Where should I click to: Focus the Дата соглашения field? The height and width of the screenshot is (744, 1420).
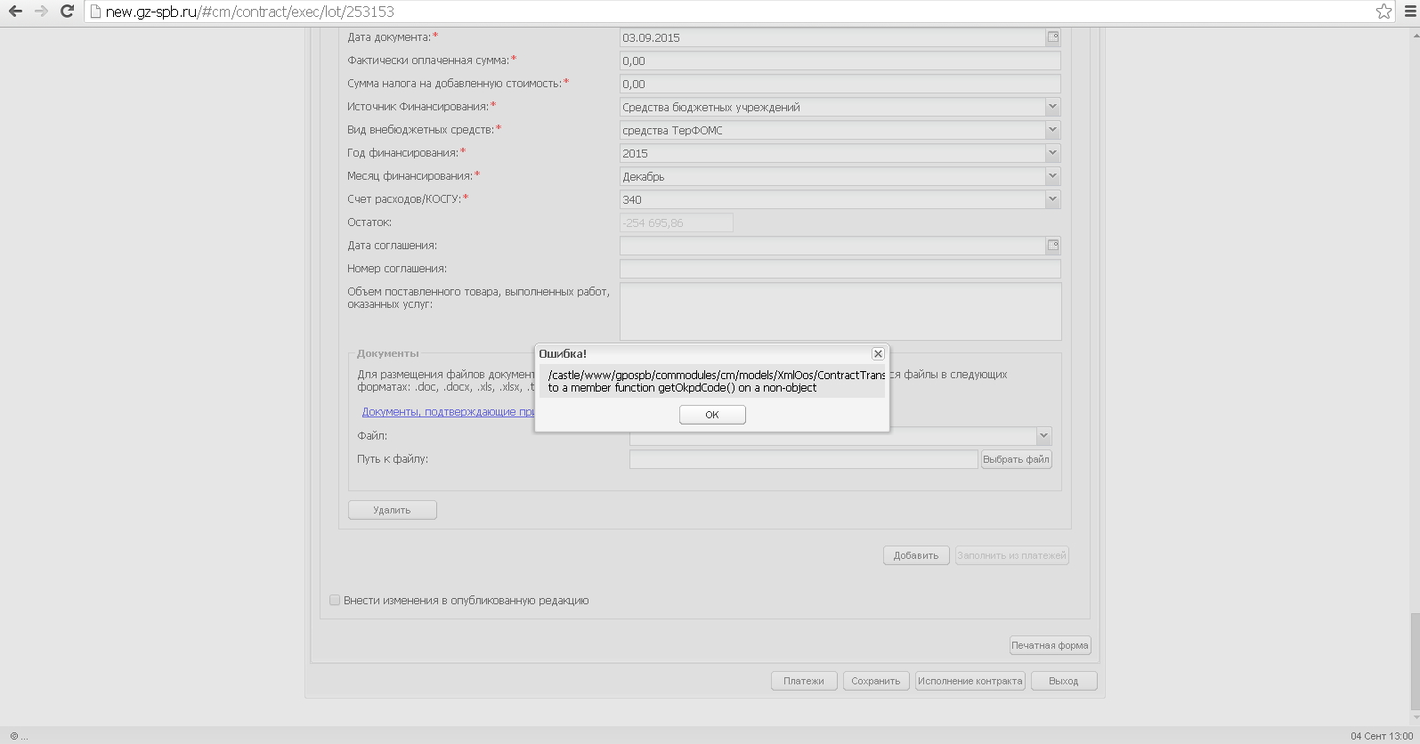[x=832, y=246]
